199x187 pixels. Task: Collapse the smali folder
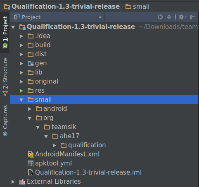[21, 100]
